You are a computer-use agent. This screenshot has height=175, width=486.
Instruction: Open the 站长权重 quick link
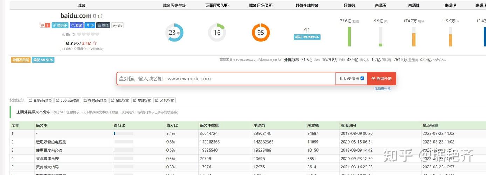point(120,100)
